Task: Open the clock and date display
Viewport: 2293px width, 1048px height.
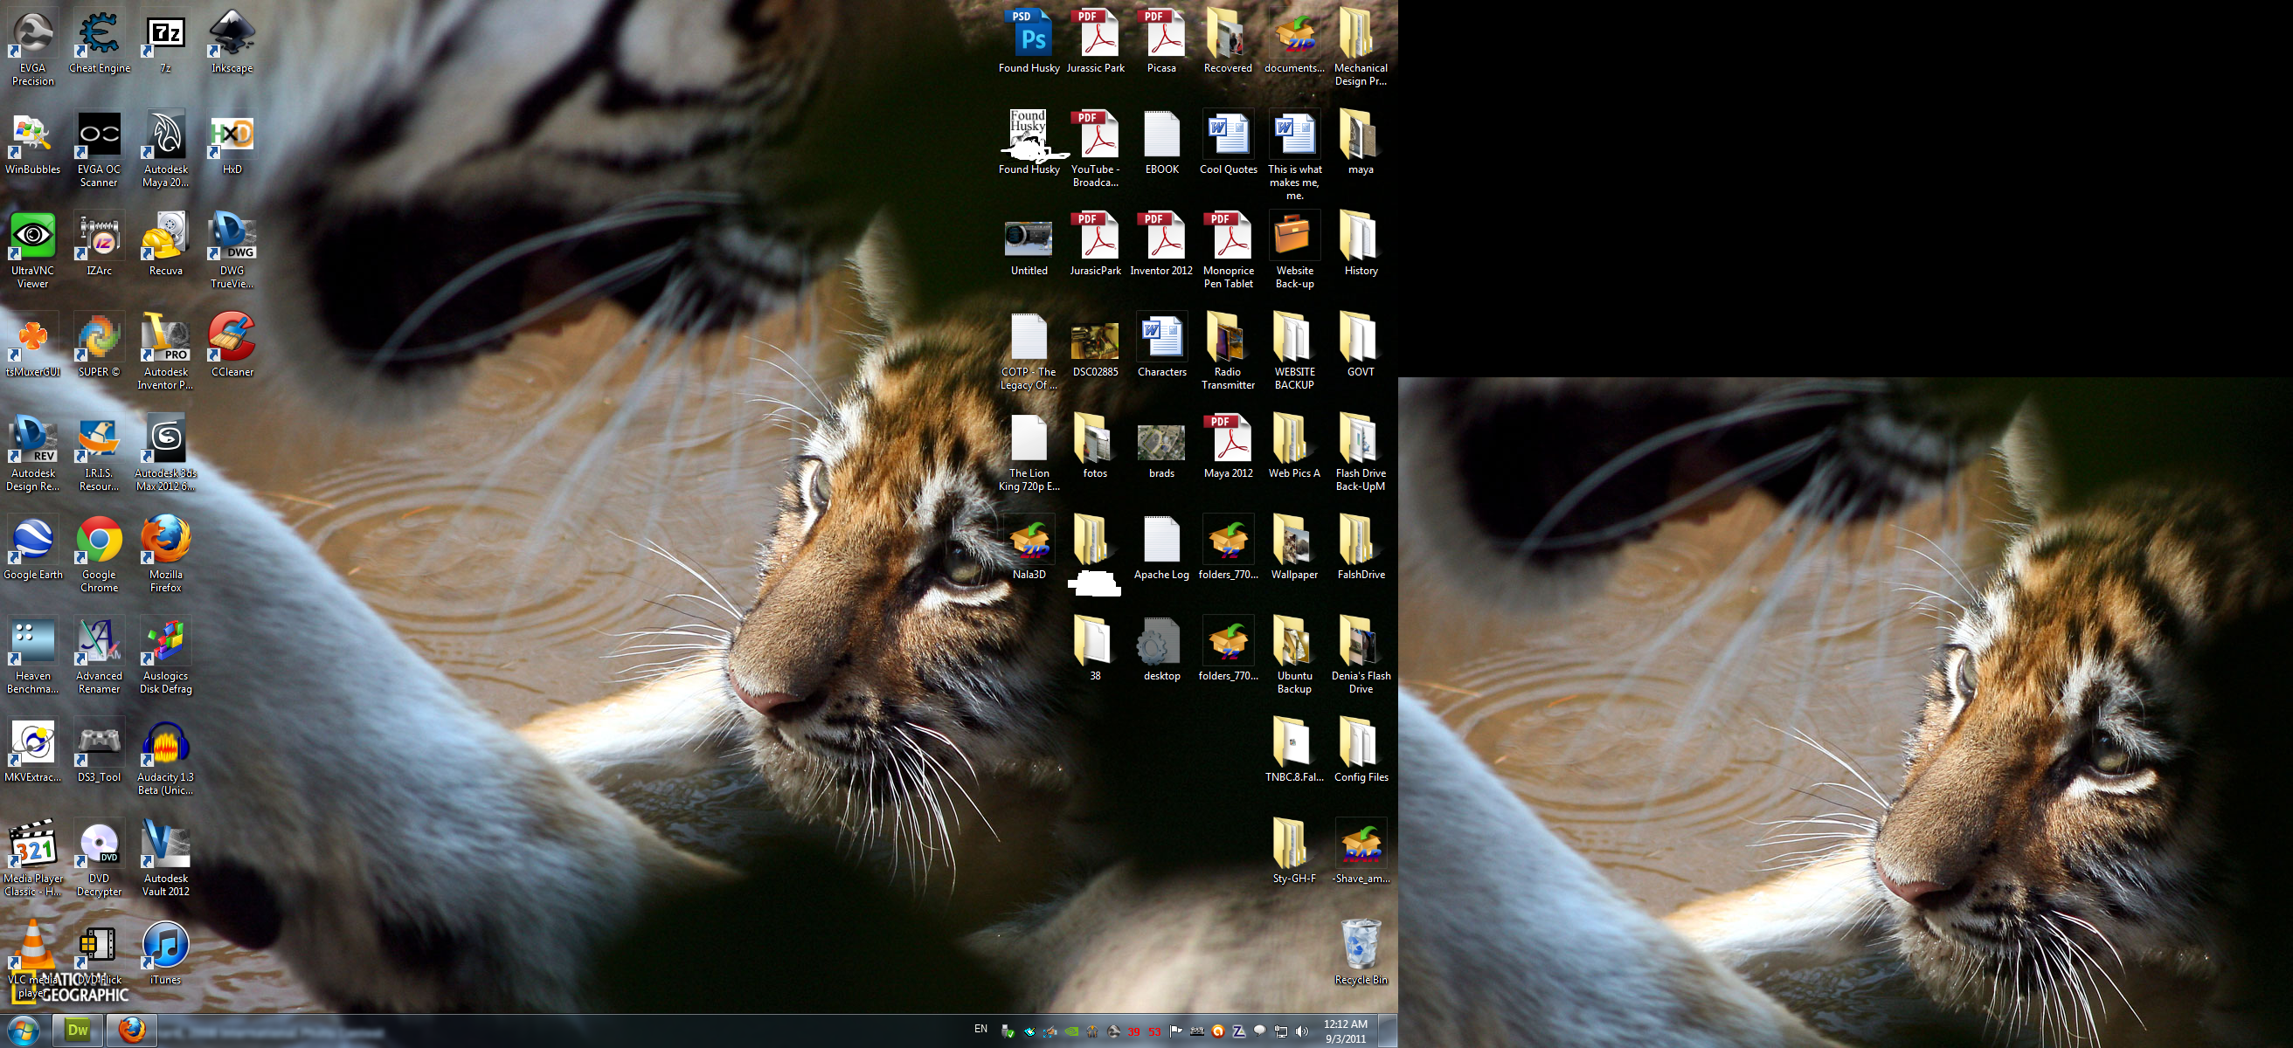Action: point(1345,1032)
